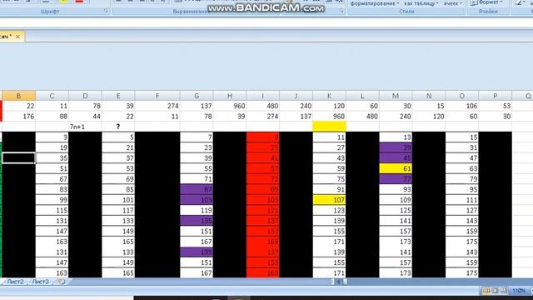
Task: Select column K header
Action: (329, 96)
